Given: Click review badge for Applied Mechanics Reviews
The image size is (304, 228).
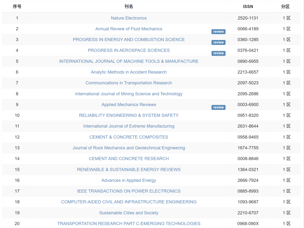Looking at the screenshot, I should (x=218, y=108).
